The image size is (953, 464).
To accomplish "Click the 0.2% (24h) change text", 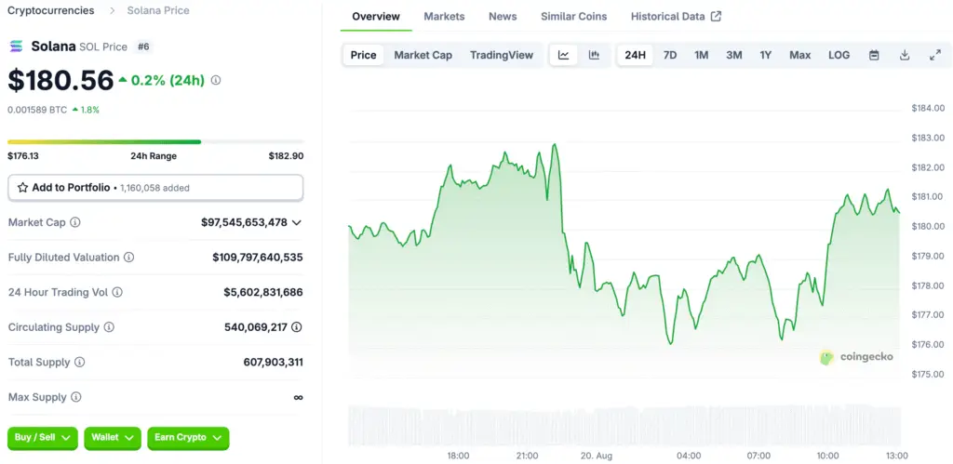I will (168, 80).
